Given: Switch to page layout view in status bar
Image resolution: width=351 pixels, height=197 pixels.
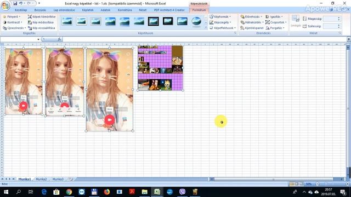Looking at the screenshot, I should (297, 184).
